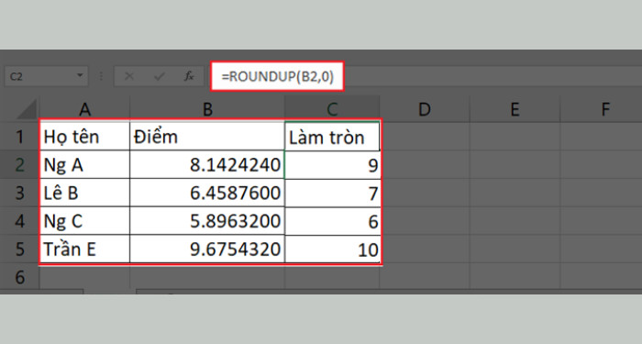Select row 3 header
This screenshot has height=344, width=642.
pyautogui.click(x=19, y=193)
